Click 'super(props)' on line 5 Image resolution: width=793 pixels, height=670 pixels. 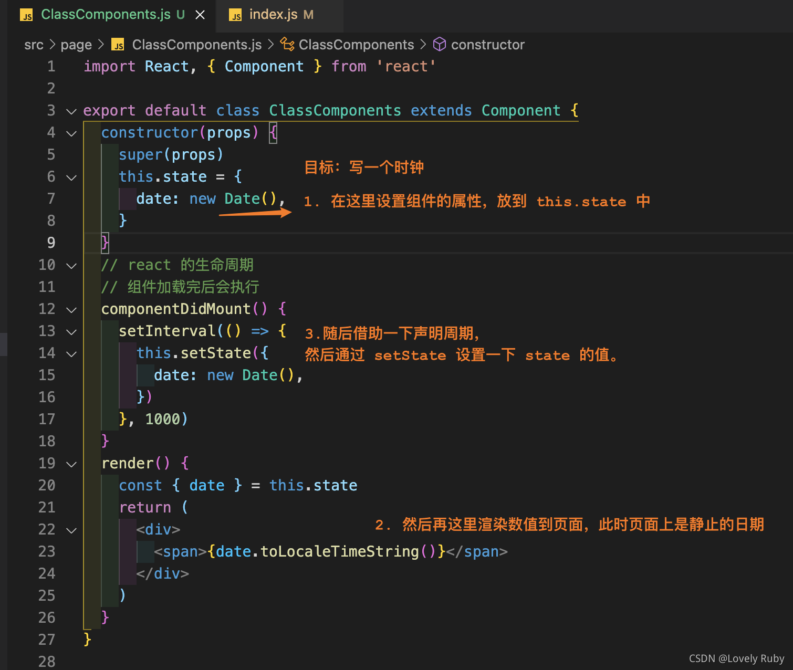(171, 155)
